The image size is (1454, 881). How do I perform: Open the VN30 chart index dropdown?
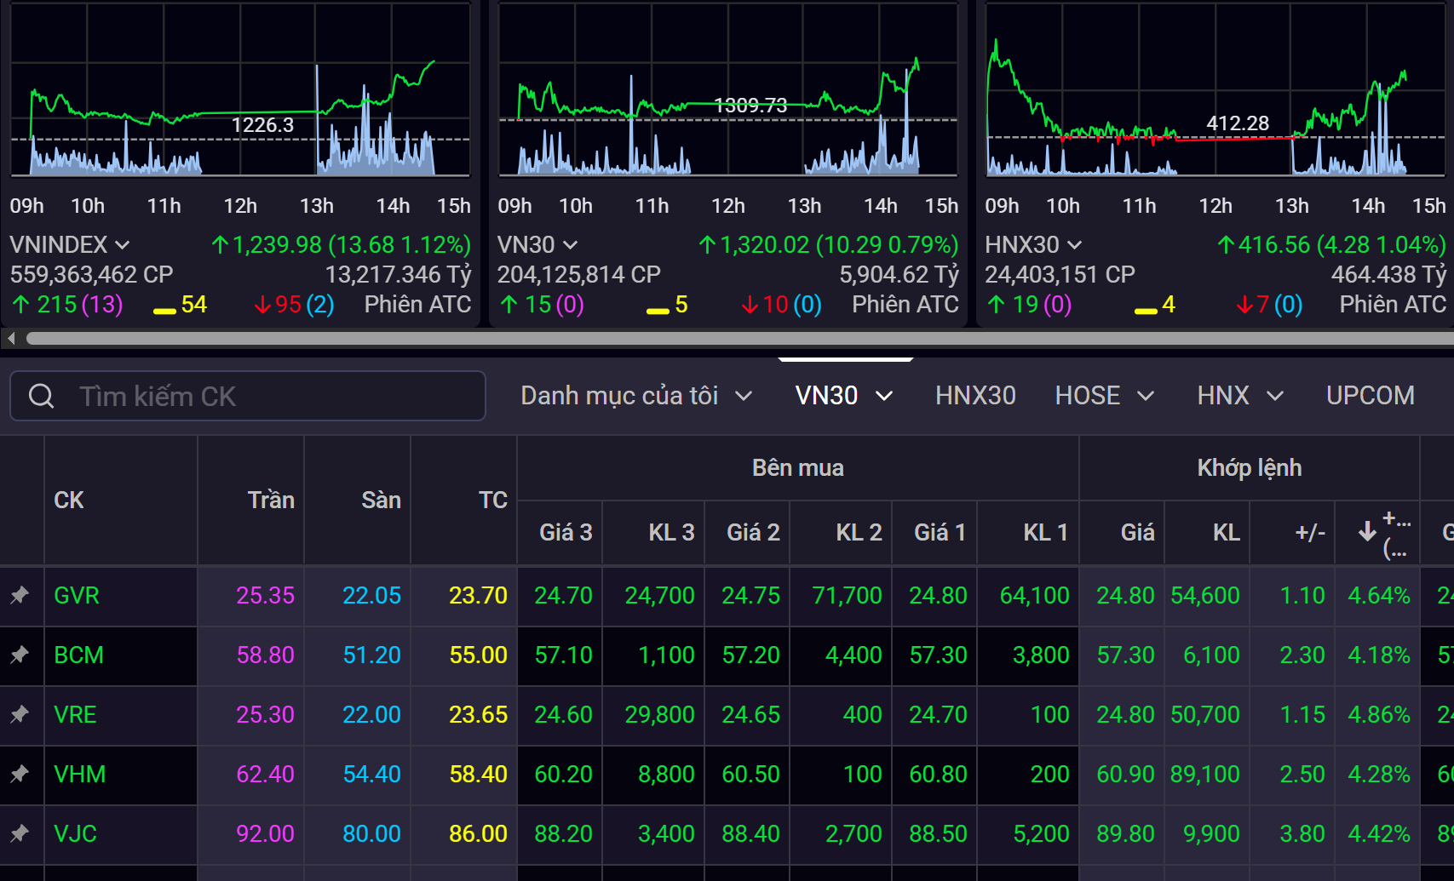571,245
